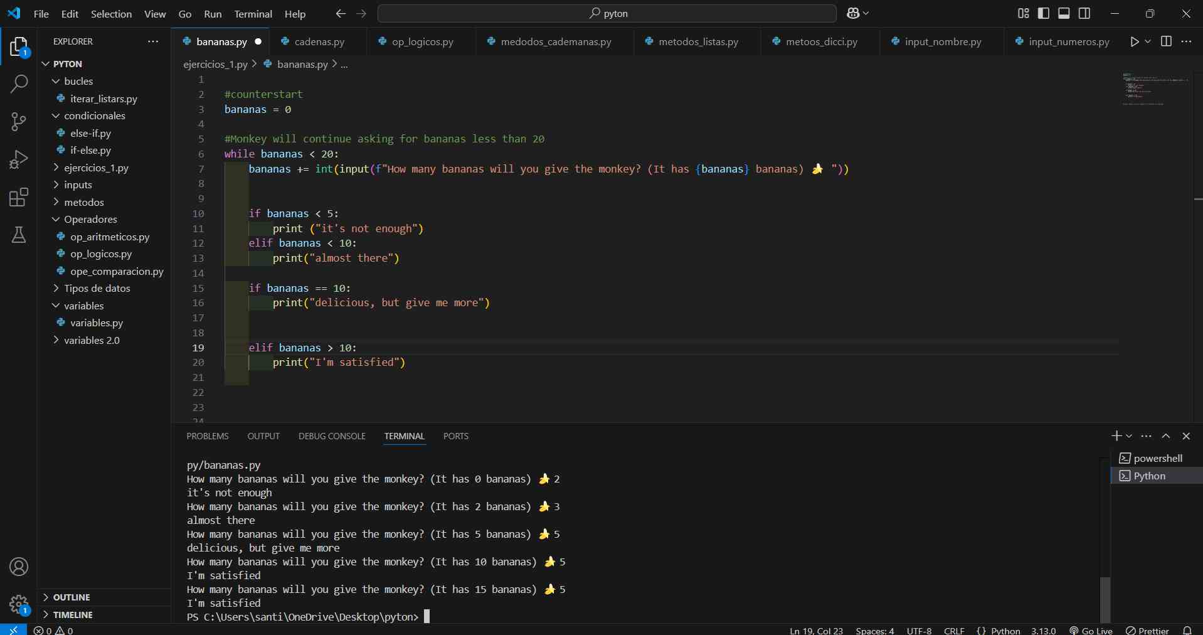Open the Terminal menu
The image size is (1203, 635).
click(253, 14)
